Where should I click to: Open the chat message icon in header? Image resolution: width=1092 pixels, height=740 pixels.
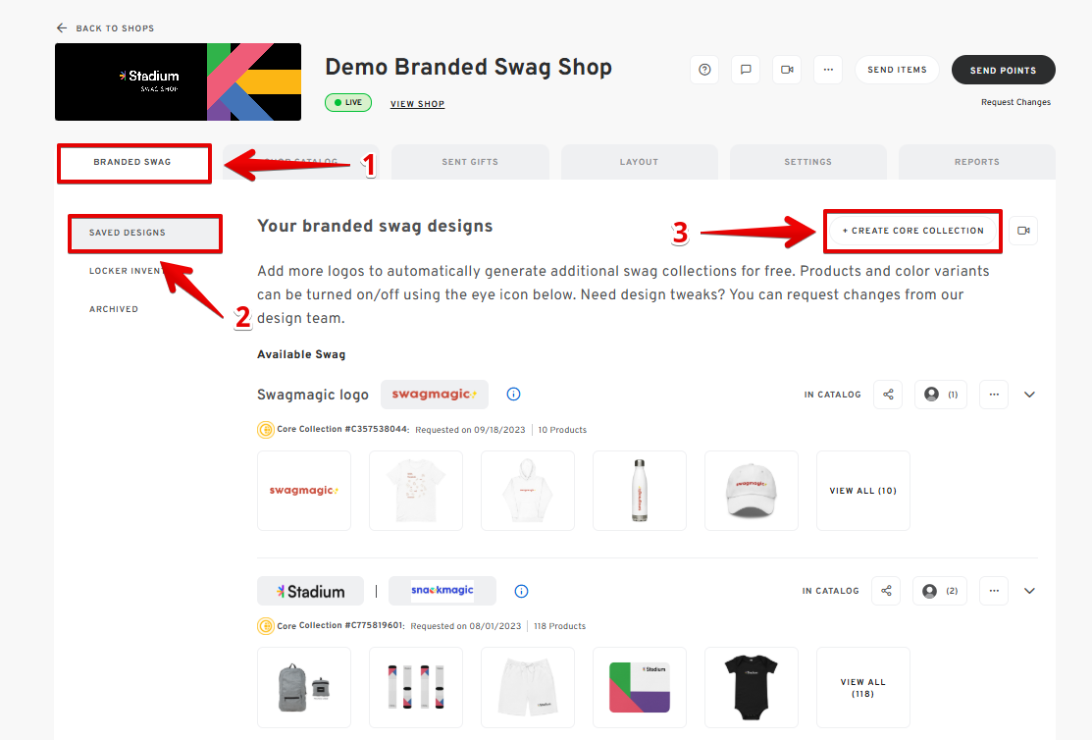pyautogui.click(x=746, y=70)
